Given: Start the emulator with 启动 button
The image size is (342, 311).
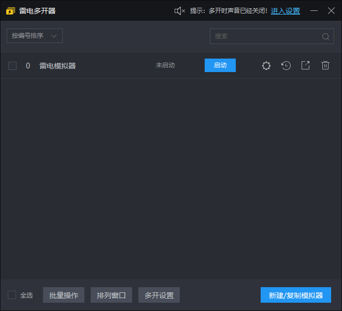Looking at the screenshot, I should 220,65.
